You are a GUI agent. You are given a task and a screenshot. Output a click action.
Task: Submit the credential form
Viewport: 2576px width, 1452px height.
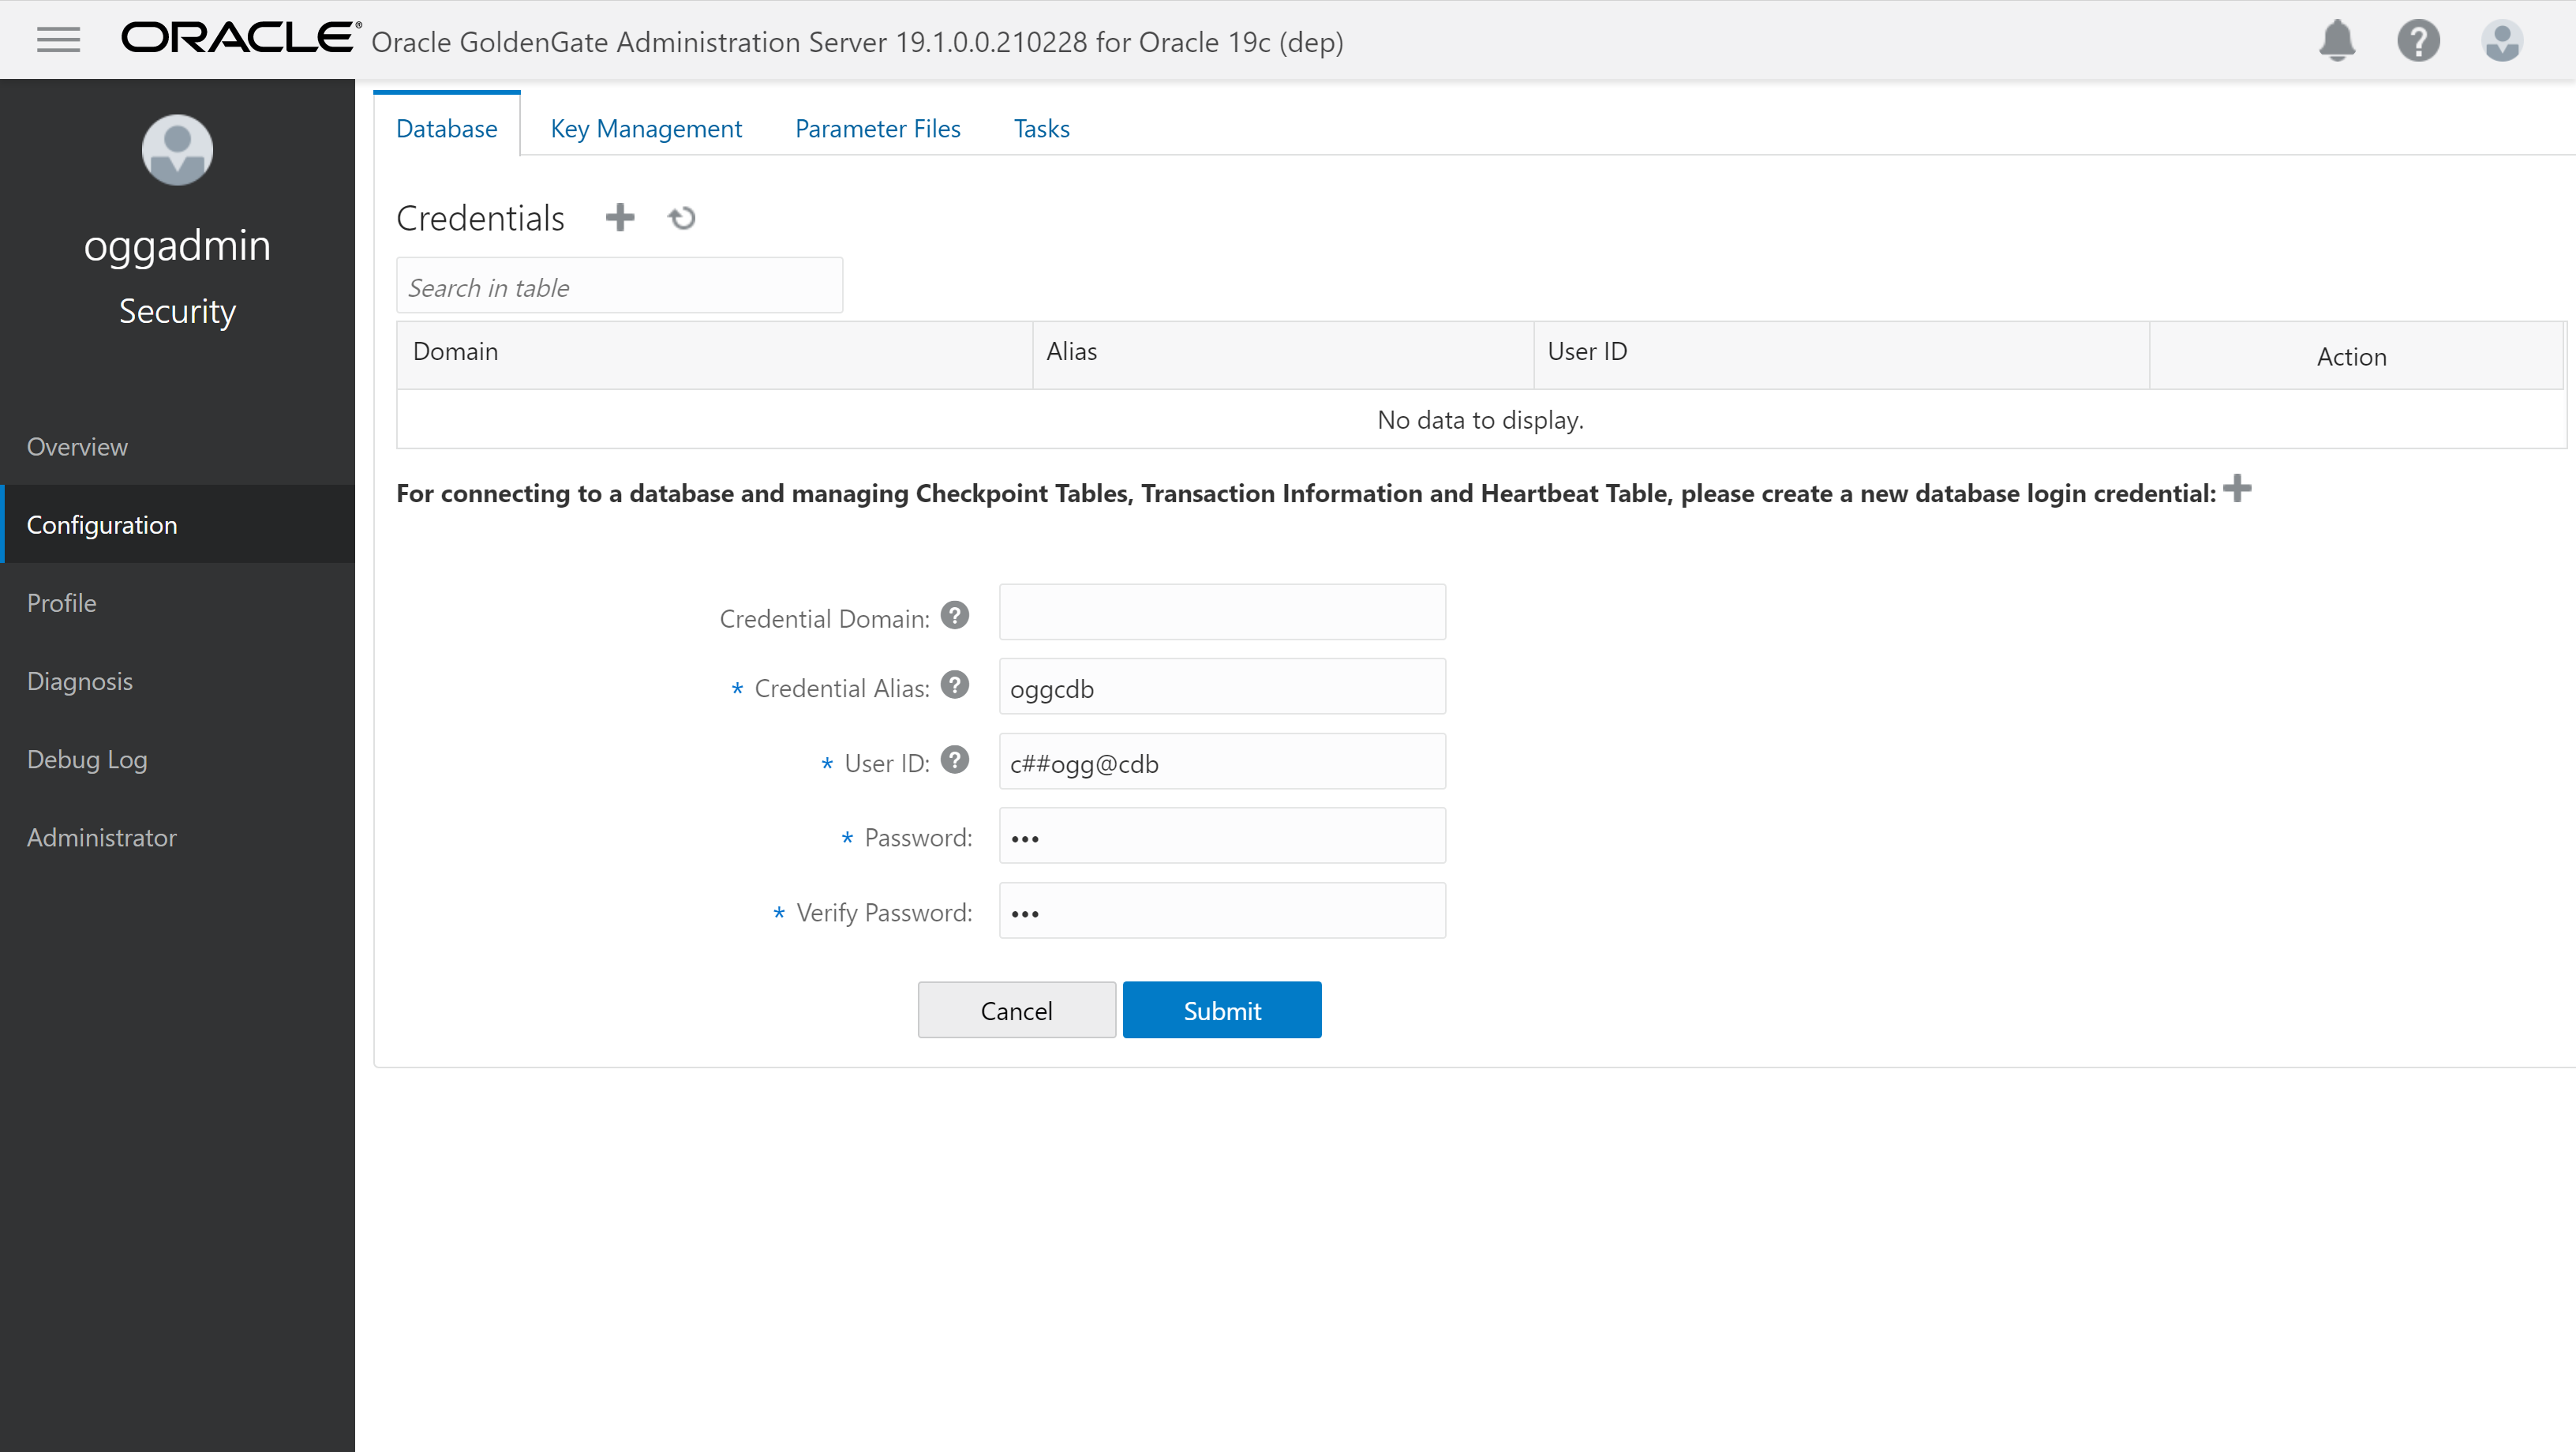[1221, 1010]
